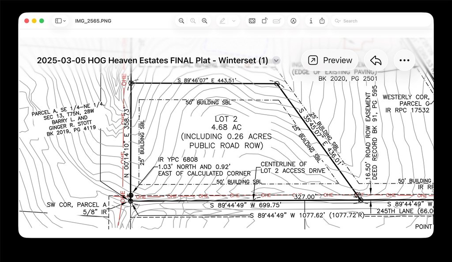
Task: Open the search options magnifier dropdown
Action: (x=338, y=21)
